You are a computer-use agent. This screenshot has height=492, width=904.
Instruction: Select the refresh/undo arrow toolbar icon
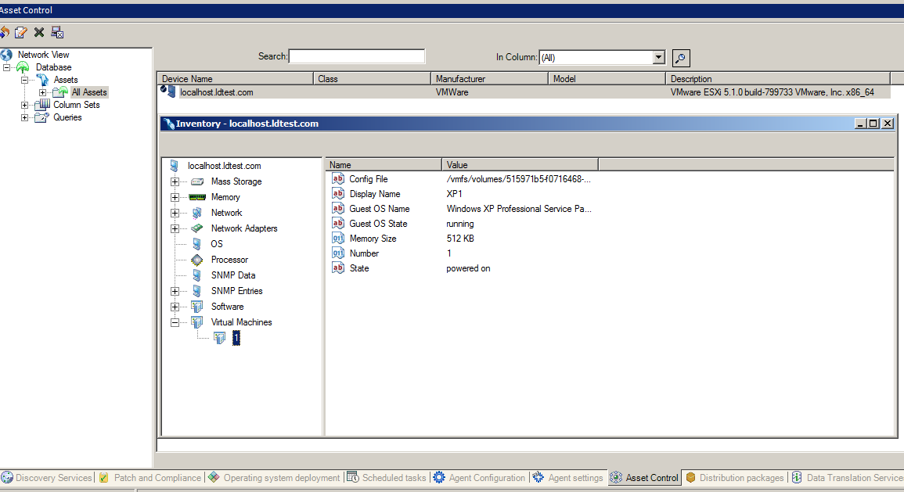(7, 32)
